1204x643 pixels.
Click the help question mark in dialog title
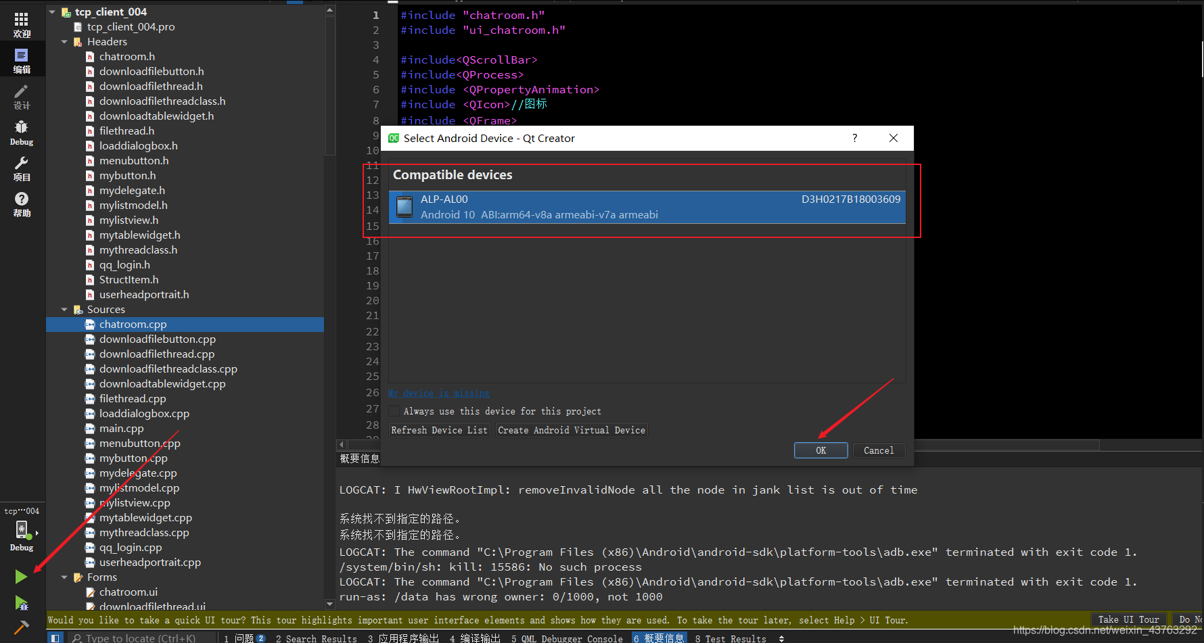[855, 138]
